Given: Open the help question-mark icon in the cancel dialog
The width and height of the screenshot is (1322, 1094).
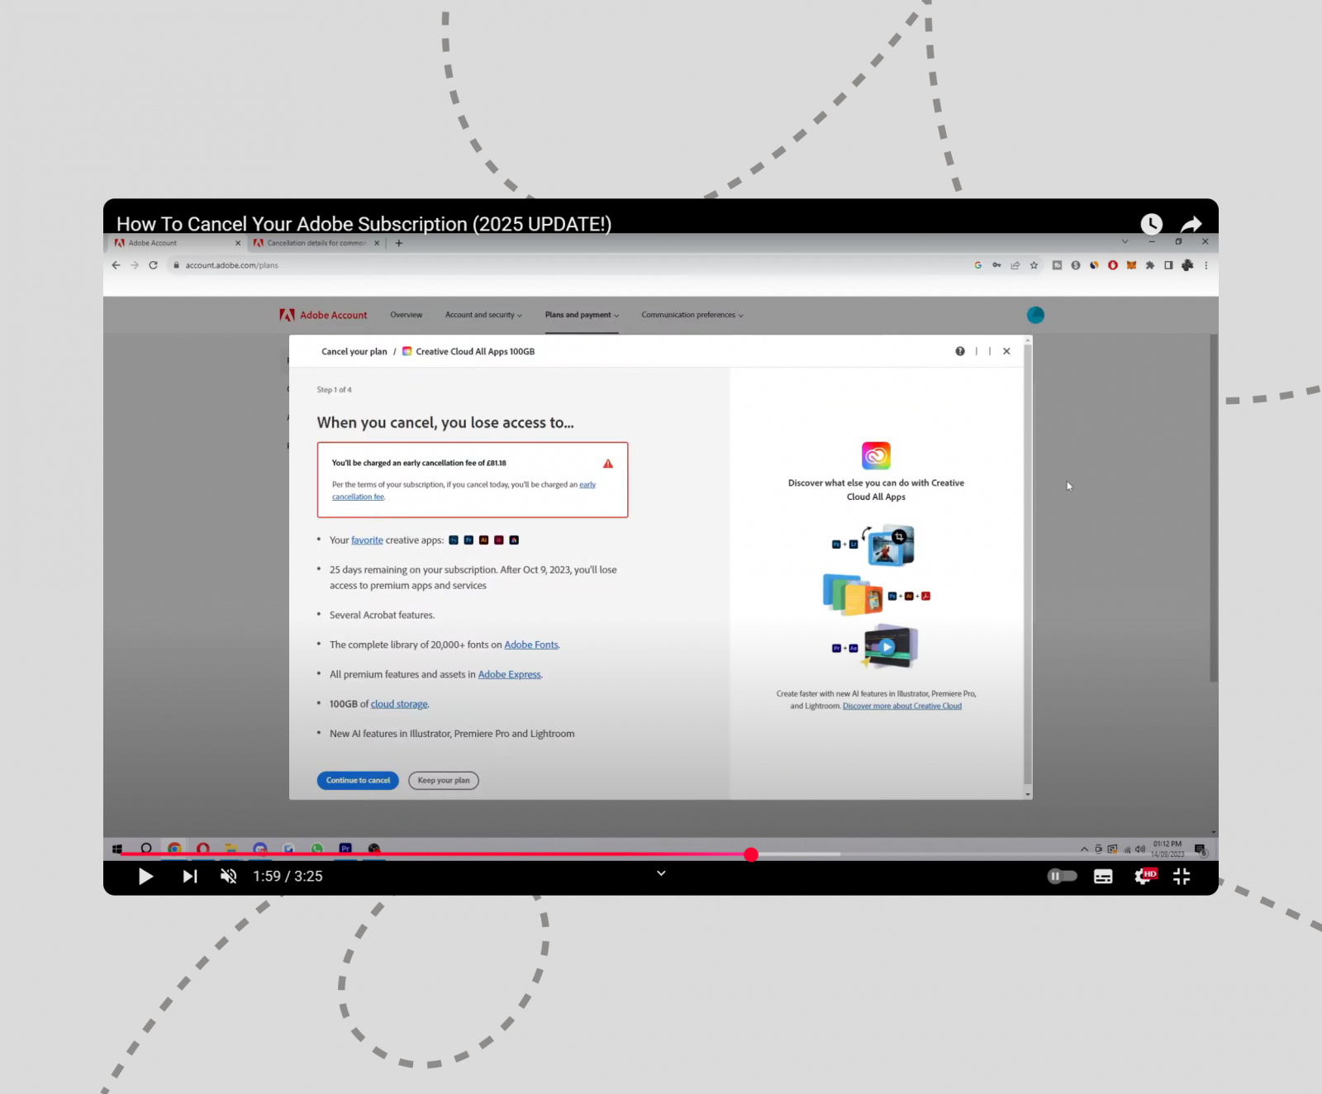Looking at the screenshot, I should (959, 350).
